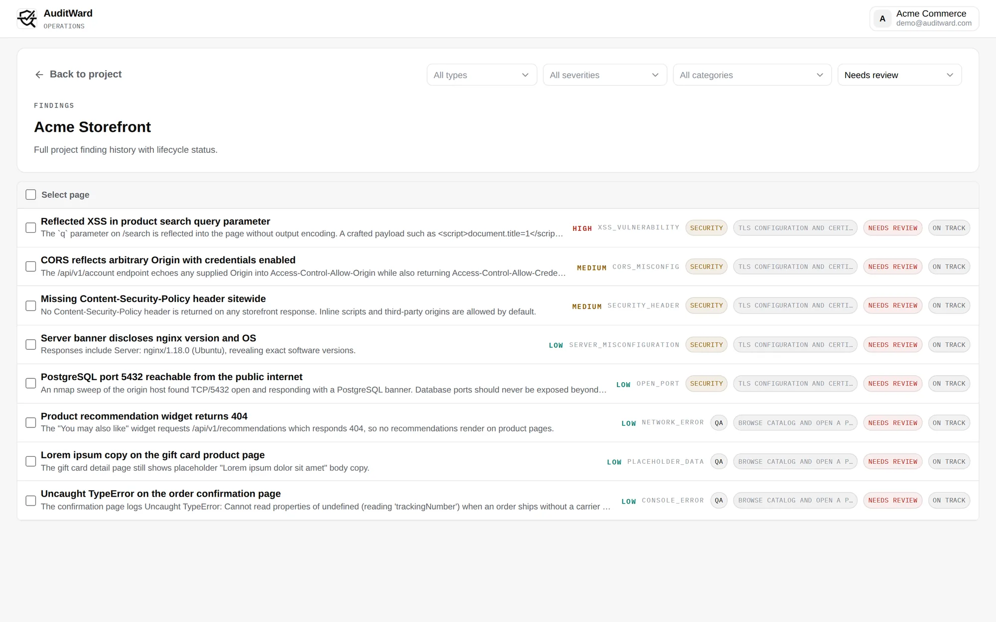Click the demo@auditward.com email text

(x=934, y=23)
